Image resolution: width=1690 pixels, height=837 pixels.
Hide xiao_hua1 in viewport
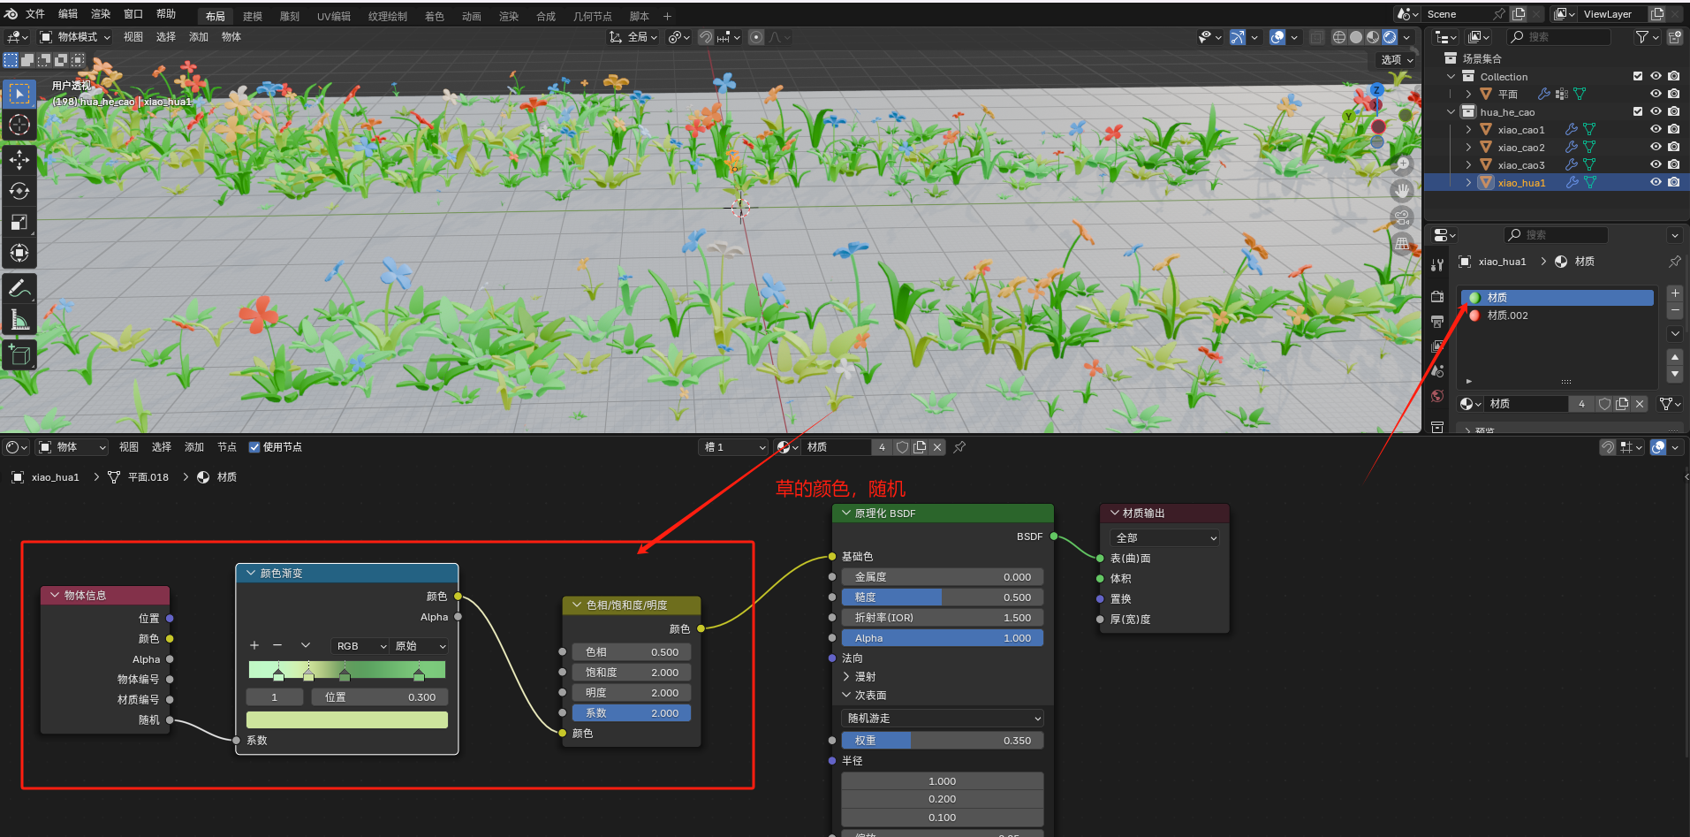(1656, 183)
